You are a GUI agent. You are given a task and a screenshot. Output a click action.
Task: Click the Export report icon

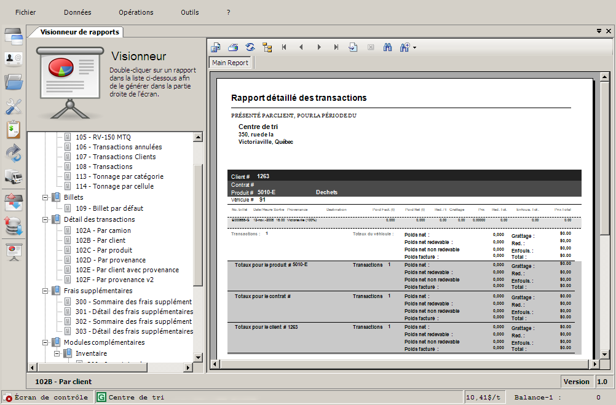tap(216, 47)
